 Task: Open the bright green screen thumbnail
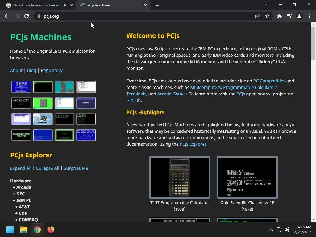(43, 103)
